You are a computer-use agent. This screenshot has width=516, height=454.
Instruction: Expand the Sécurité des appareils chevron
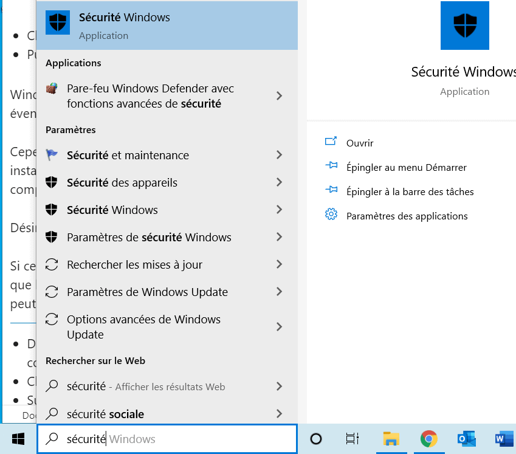279,182
